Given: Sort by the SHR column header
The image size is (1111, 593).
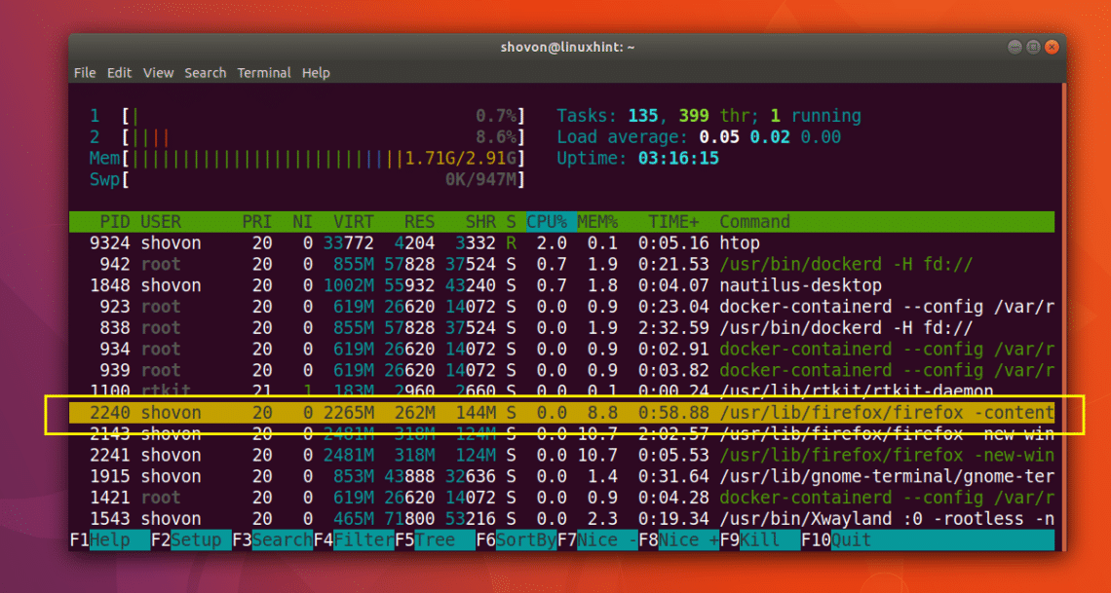Looking at the screenshot, I should coord(481,221).
